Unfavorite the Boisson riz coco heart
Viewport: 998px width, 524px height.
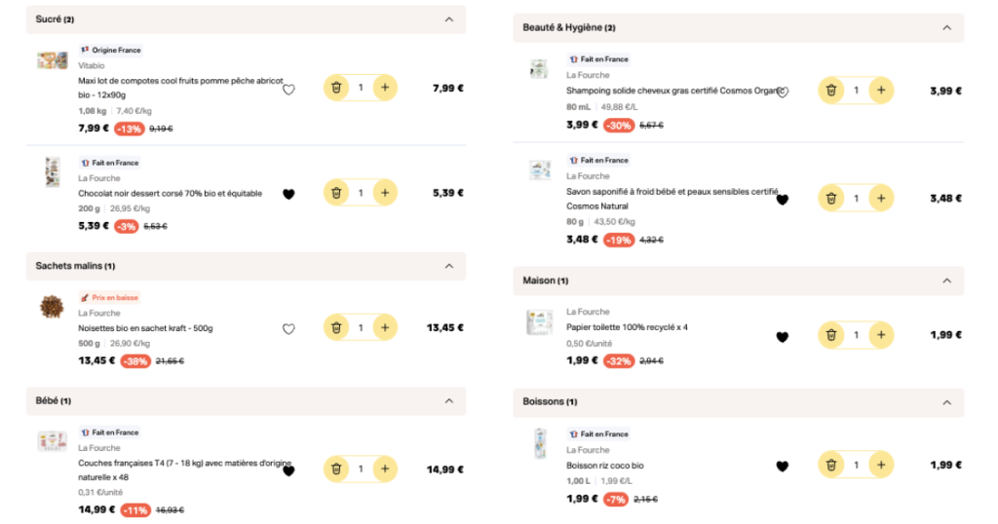[783, 467]
